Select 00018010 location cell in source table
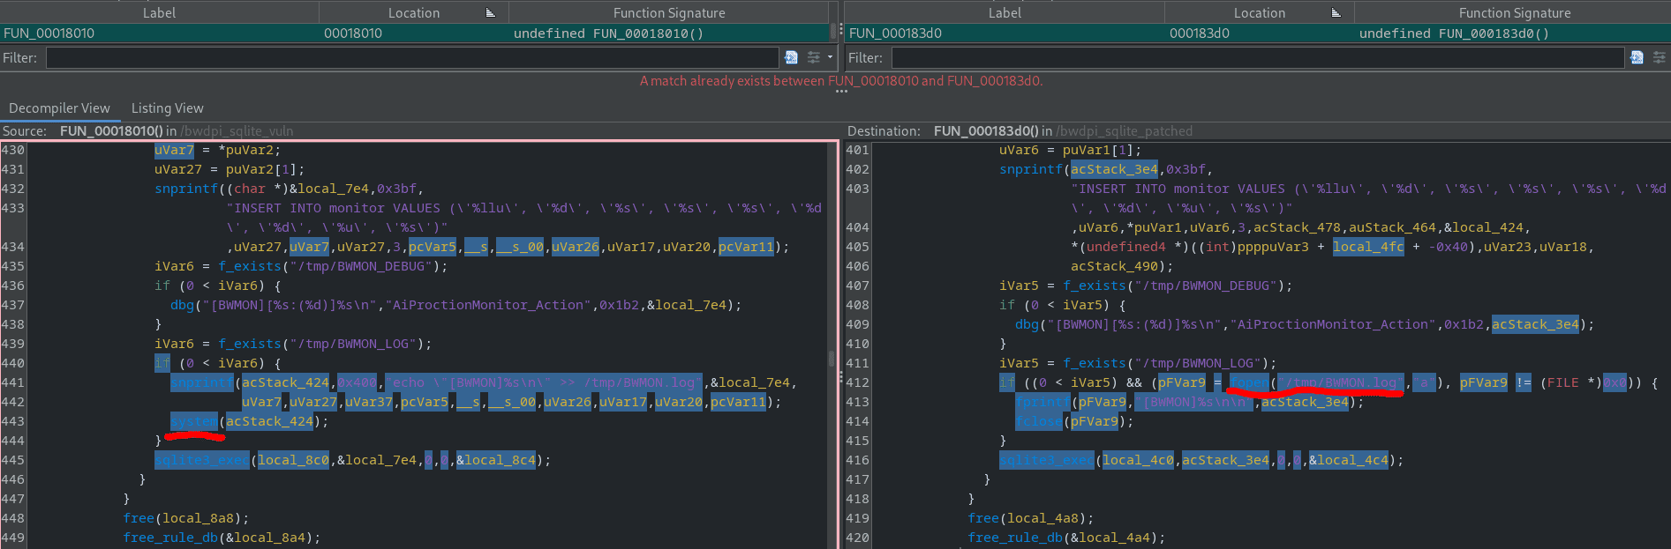 [x=413, y=33]
